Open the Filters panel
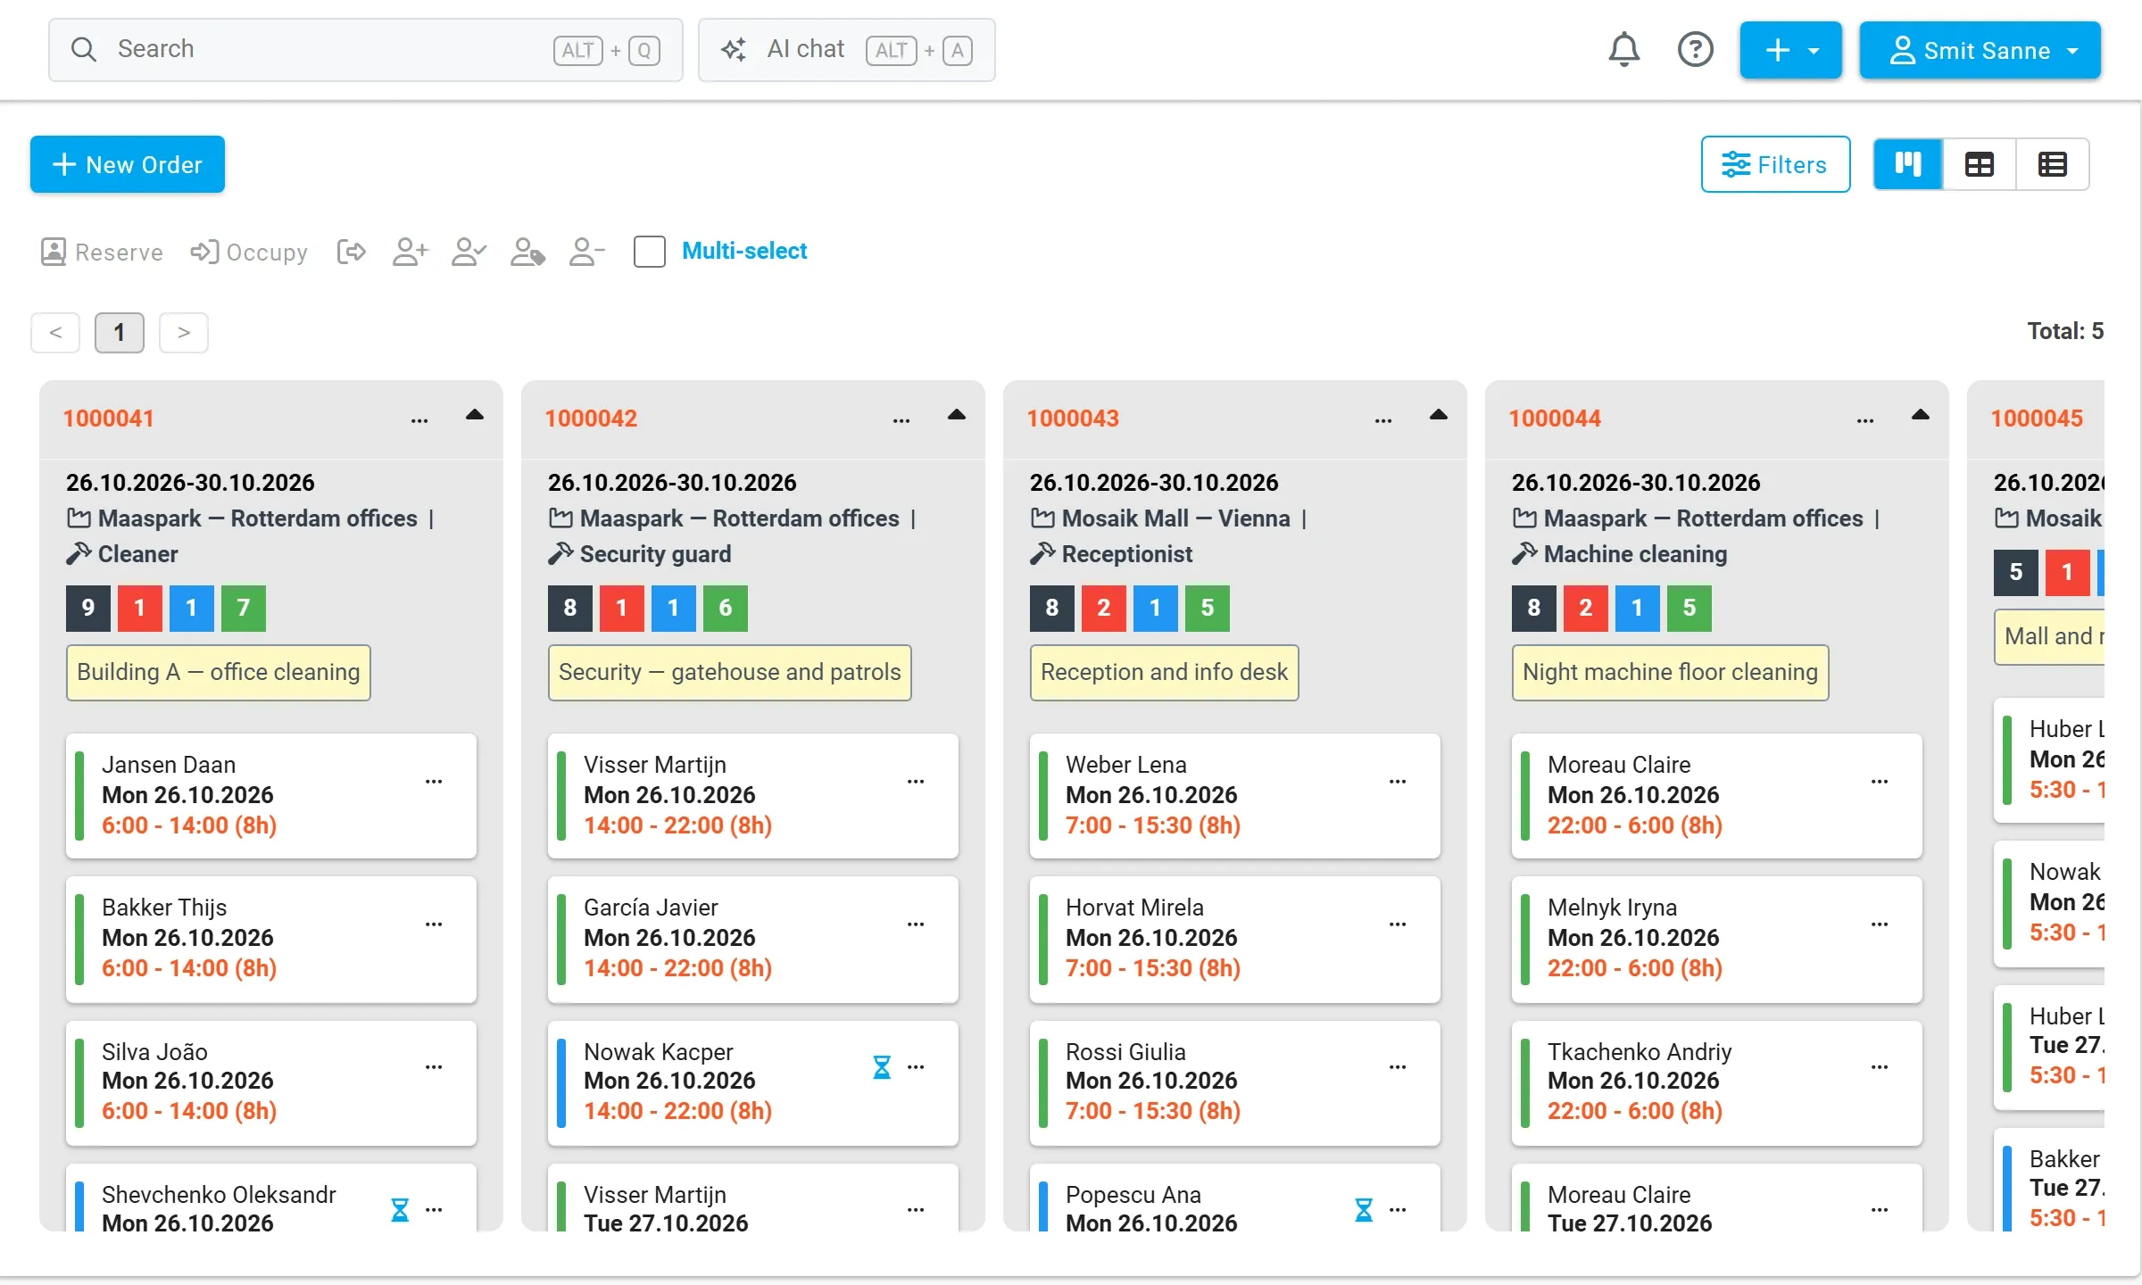The height and width of the screenshot is (1285, 2142). point(1775,164)
